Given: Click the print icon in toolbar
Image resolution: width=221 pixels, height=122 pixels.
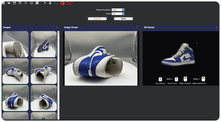Looking at the screenshot, I should 20,3.
